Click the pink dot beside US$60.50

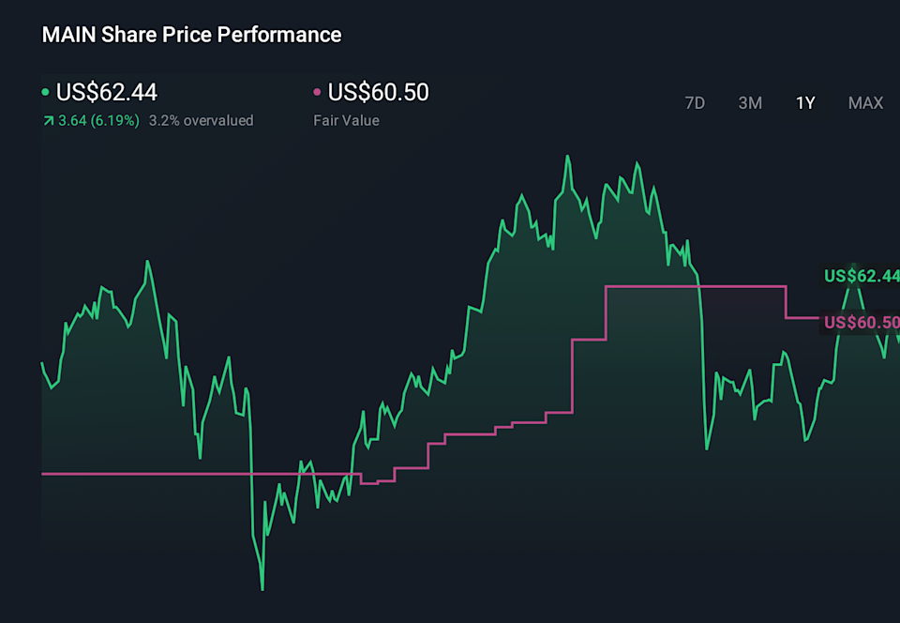point(317,92)
